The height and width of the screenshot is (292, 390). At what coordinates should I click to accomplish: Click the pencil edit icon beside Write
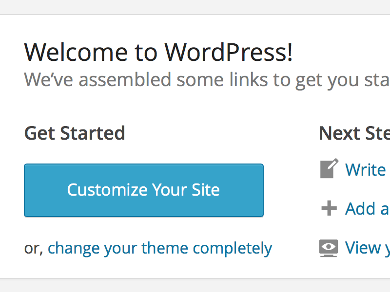(329, 169)
